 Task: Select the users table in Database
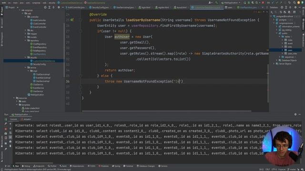pyautogui.click(x=290, y=50)
